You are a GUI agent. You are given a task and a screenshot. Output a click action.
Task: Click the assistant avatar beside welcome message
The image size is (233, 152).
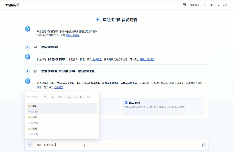tap(27, 29)
